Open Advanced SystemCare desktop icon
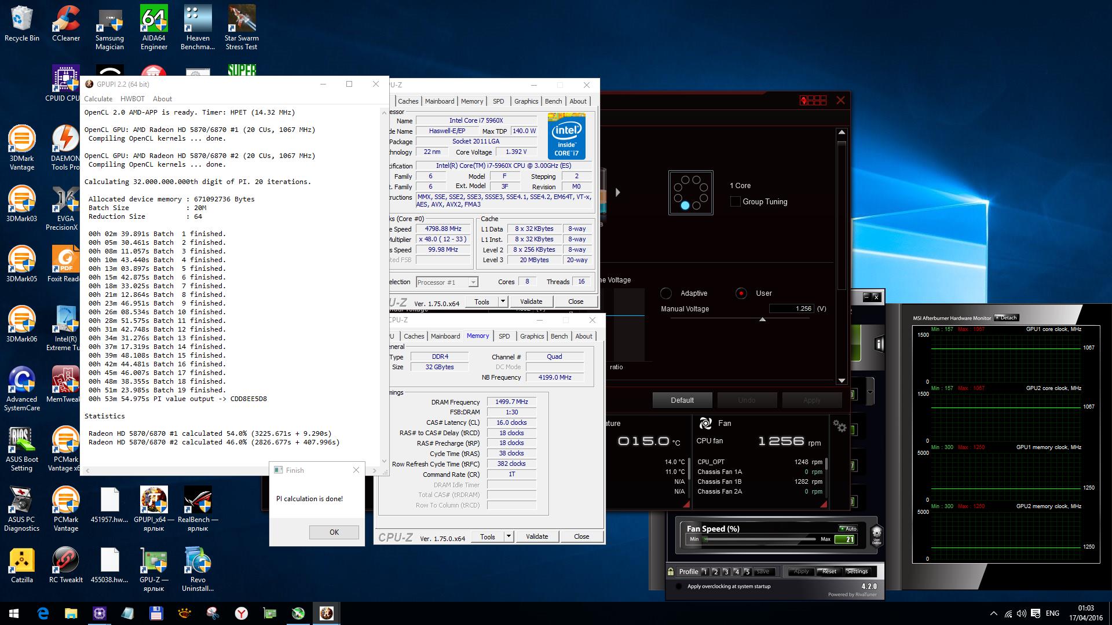Screen dimensions: 1112x625 (22, 388)
